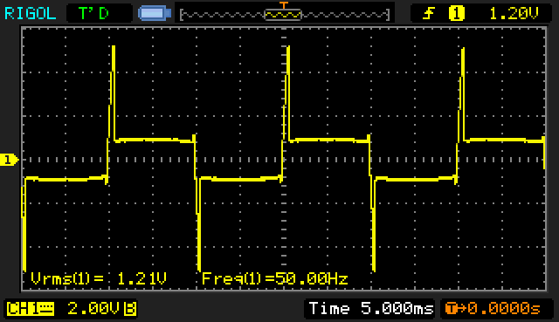
Task: Click the CH1 DC coupling label
Action: pos(31,308)
